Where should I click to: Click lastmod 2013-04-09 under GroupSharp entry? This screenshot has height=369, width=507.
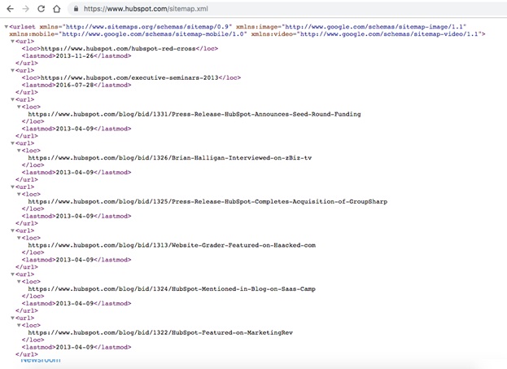pos(75,216)
